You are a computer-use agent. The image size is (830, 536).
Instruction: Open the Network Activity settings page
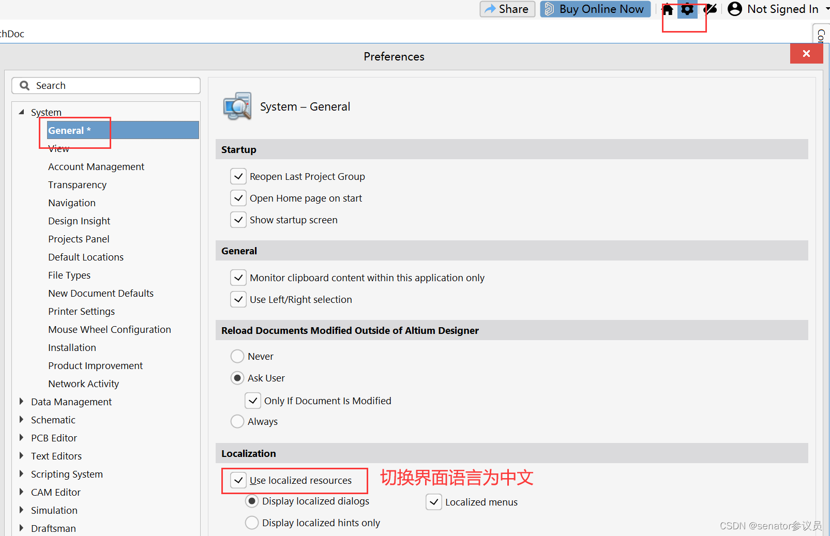click(83, 384)
